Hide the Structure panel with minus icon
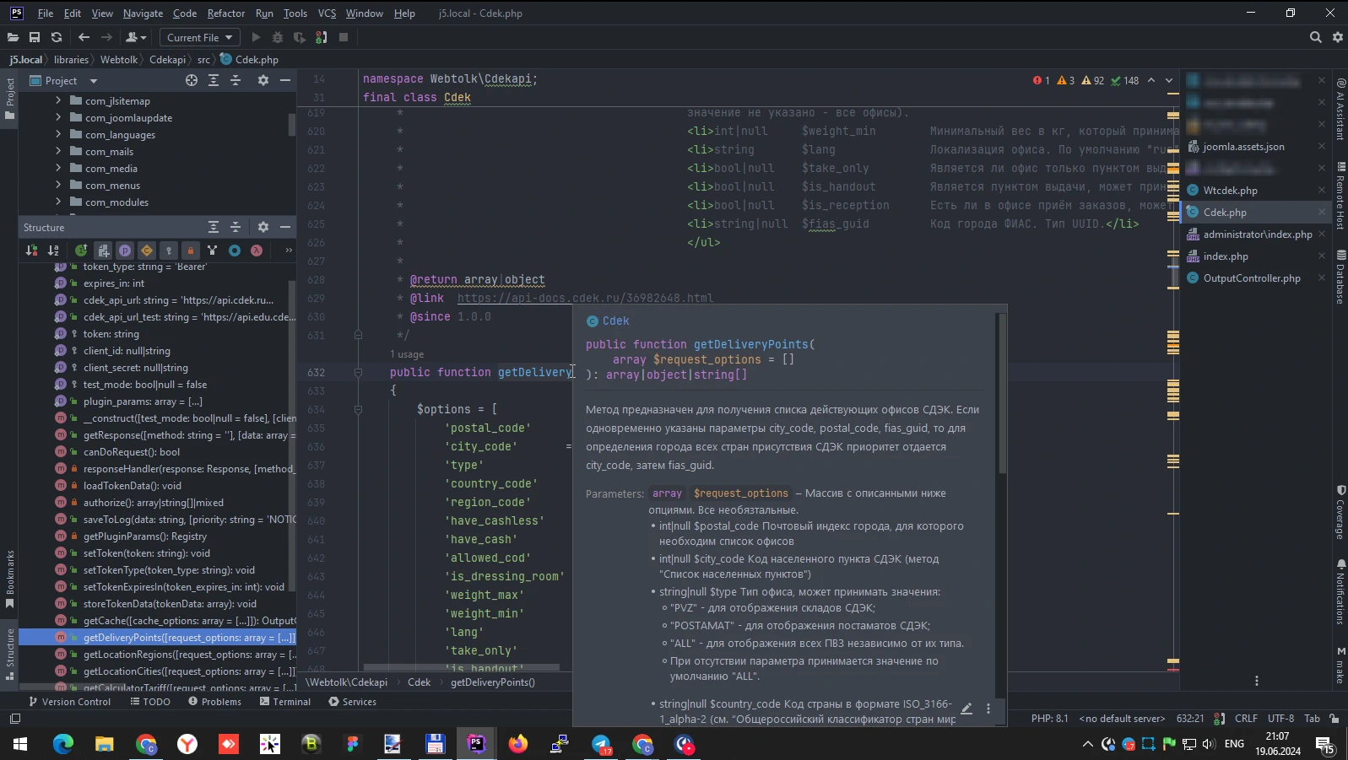The width and height of the screenshot is (1348, 760). click(x=285, y=227)
